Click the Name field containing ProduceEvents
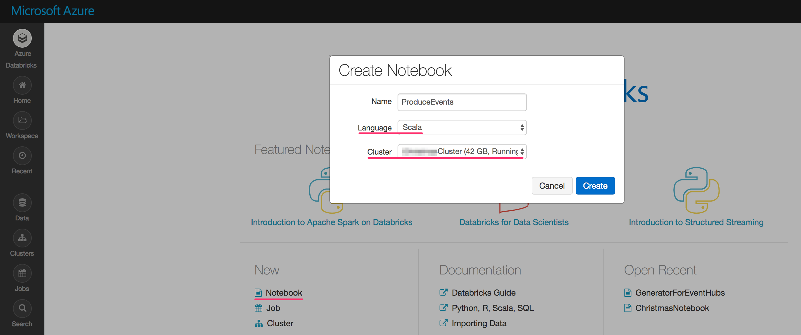Image resolution: width=801 pixels, height=335 pixels. 462,102
